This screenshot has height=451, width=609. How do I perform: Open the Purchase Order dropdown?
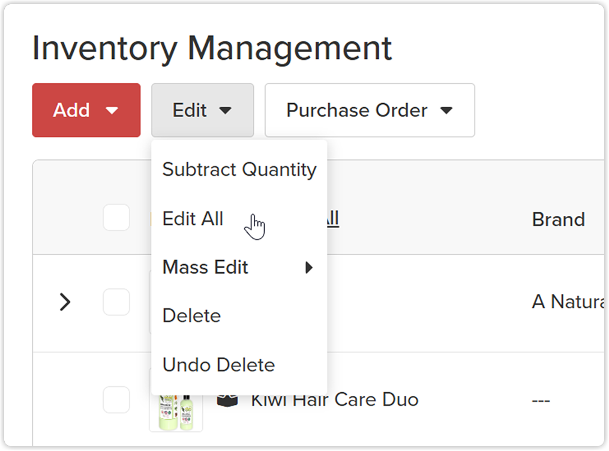coord(370,110)
